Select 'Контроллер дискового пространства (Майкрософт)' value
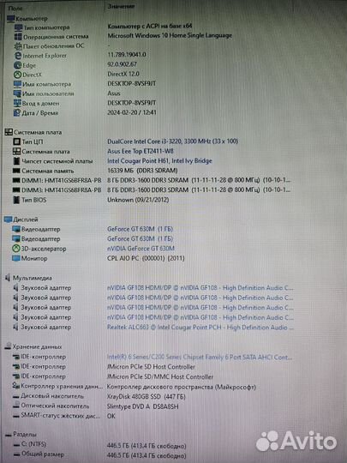 181,387
